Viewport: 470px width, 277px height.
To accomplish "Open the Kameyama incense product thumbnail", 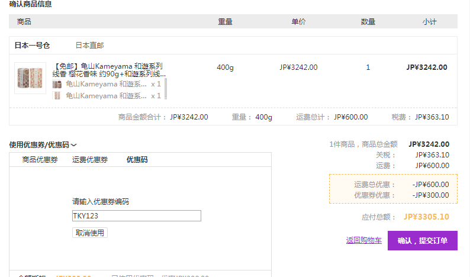I will pyautogui.click(x=30, y=78).
